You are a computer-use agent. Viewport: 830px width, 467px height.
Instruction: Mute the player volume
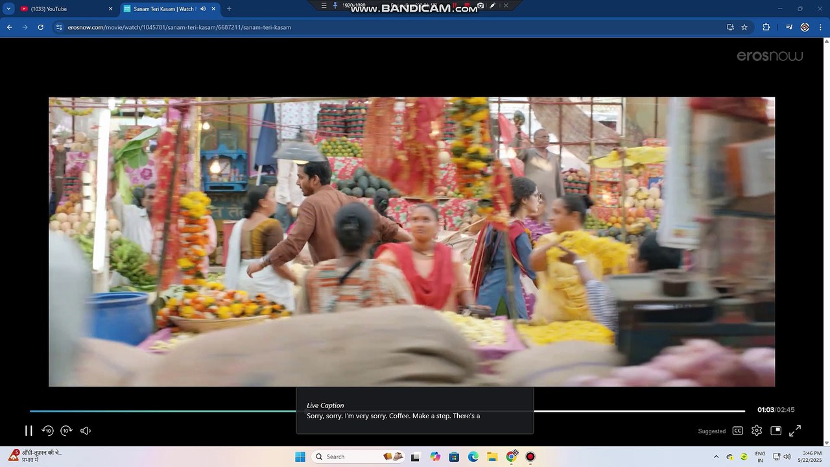click(x=85, y=431)
